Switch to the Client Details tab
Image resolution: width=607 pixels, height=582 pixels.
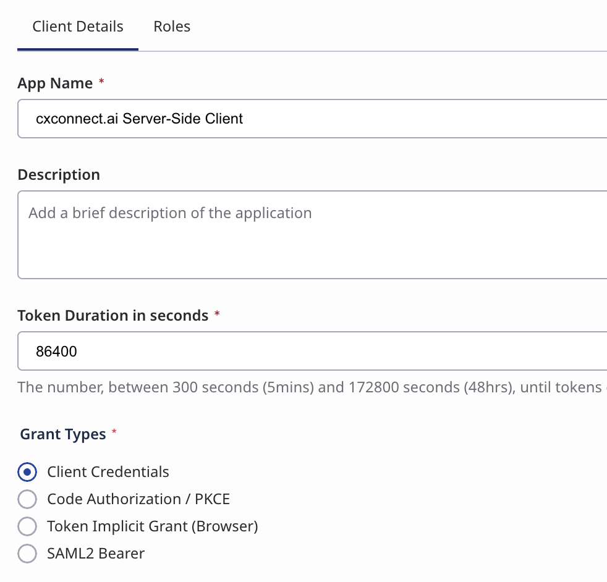tap(78, 27)
